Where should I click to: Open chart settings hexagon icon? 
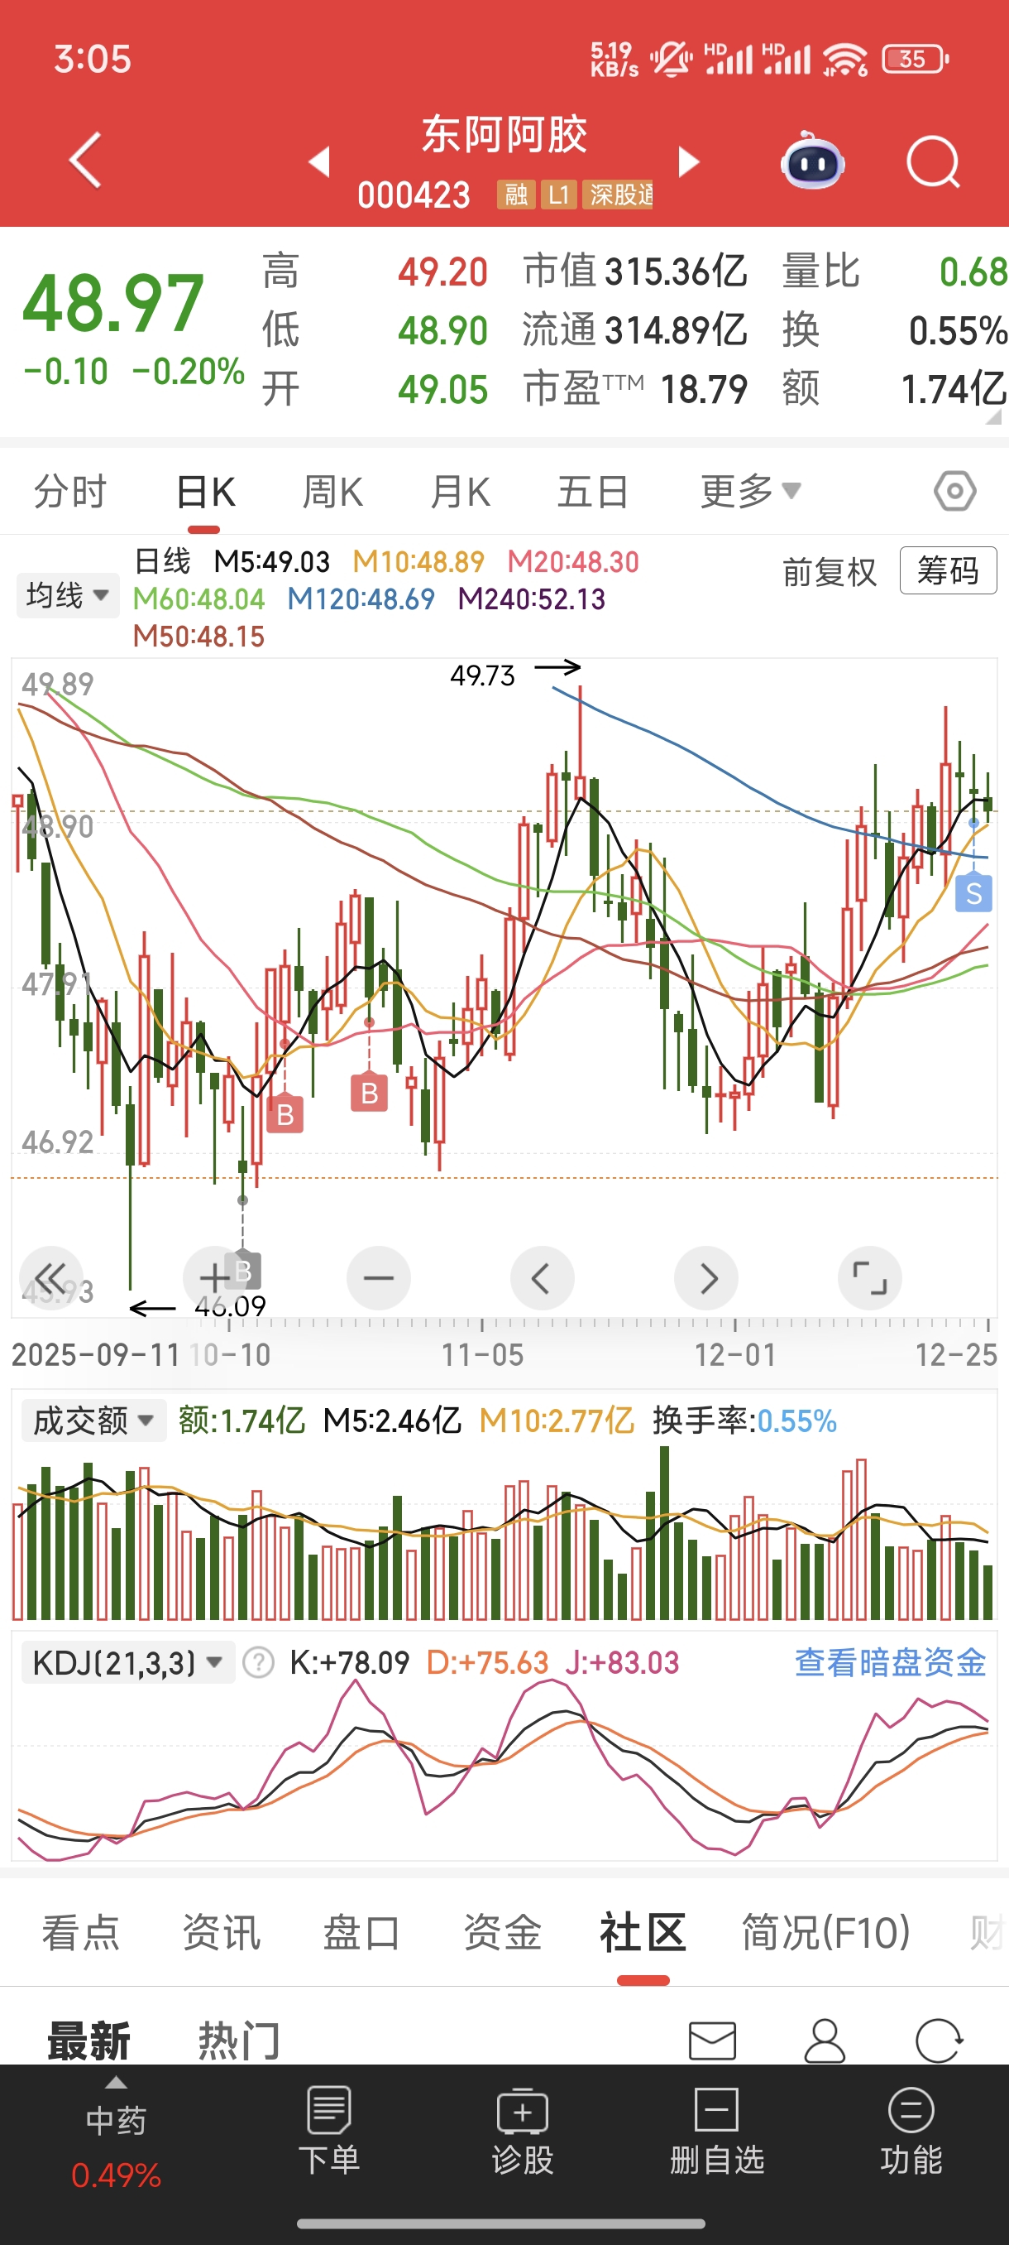[954, 492]
